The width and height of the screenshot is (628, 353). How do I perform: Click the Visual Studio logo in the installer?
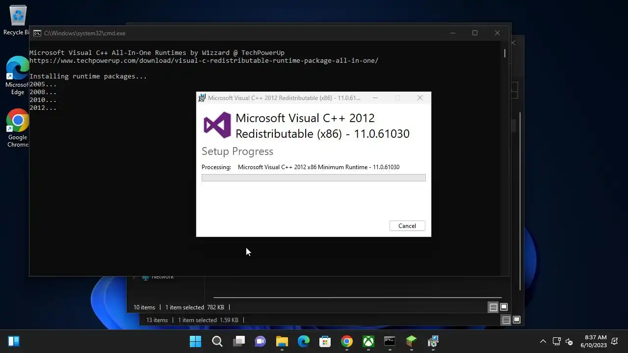point(217,125)
